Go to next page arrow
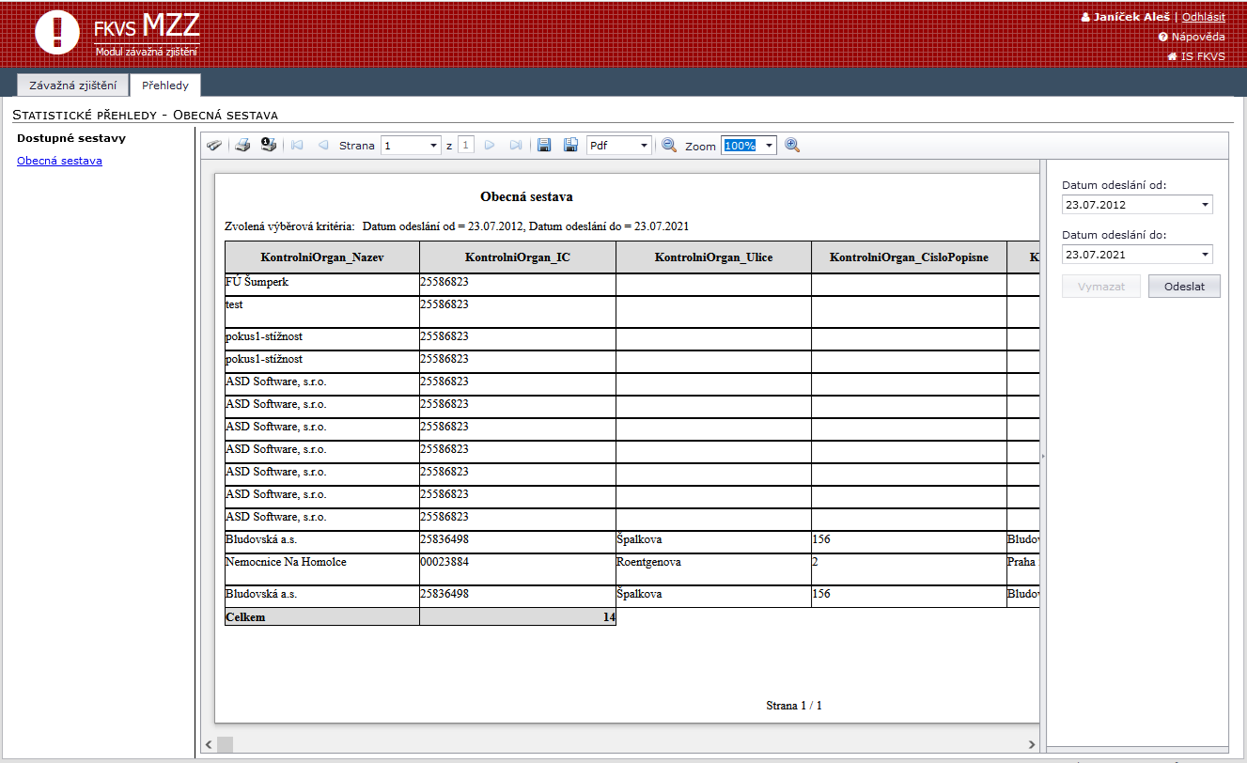 (489, 146)
